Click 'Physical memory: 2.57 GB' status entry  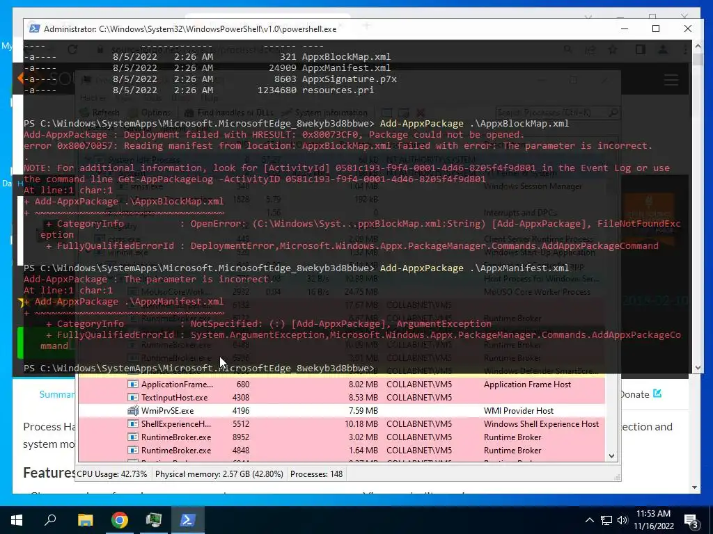(219, 474)
